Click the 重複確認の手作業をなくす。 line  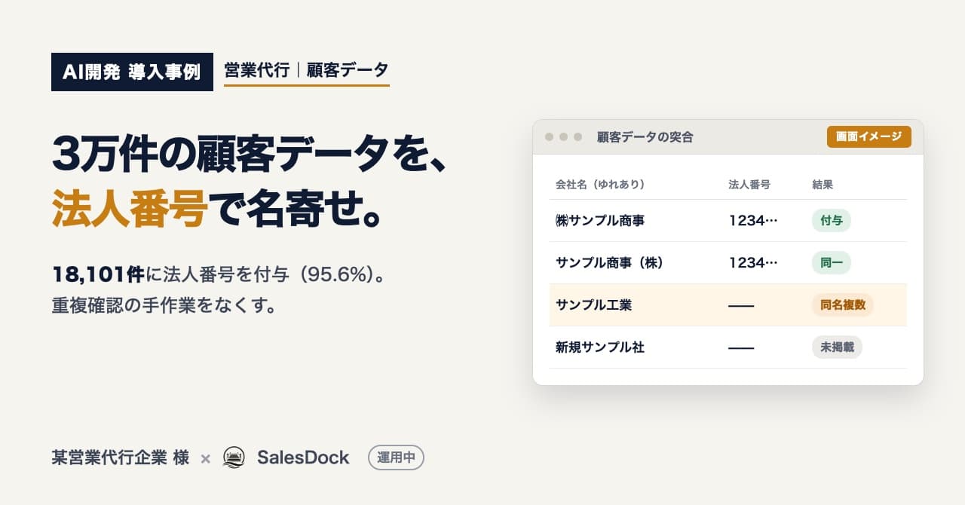tap(164, 307)
